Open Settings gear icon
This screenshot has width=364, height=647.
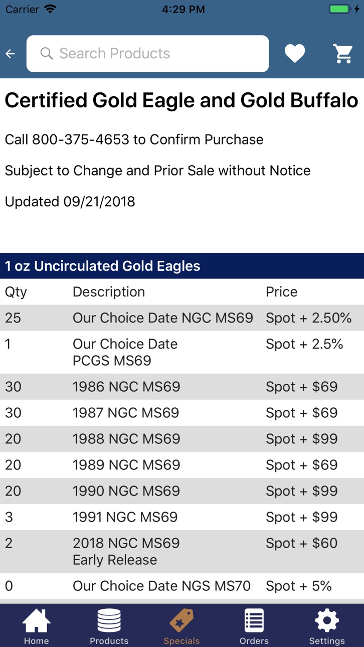(x=327, y=621)
